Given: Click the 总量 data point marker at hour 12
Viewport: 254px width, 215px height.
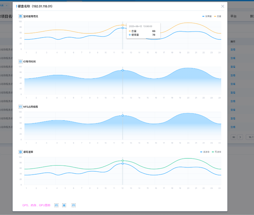Looking at the screenshot, I should [x=123, y=25].
